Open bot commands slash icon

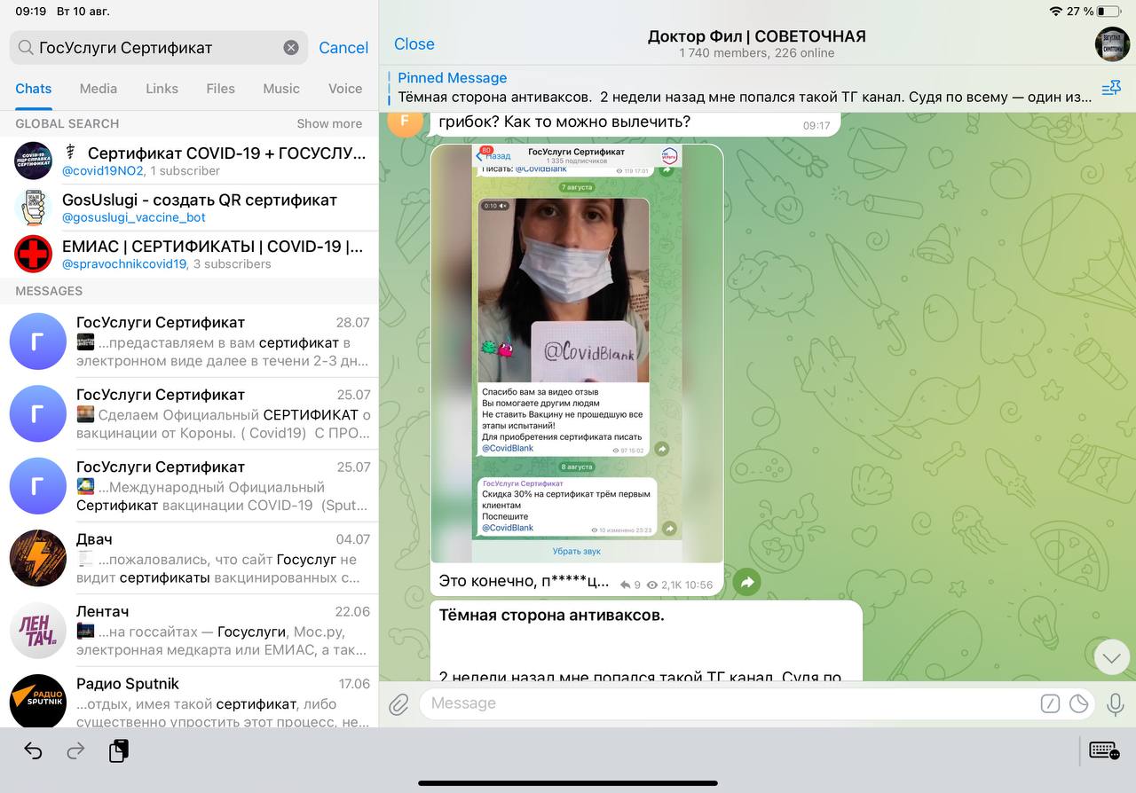tap(1050, 704)
